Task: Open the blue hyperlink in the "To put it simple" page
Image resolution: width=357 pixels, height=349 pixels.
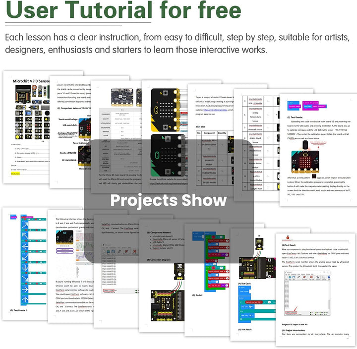Action: (x=215, y=110)
